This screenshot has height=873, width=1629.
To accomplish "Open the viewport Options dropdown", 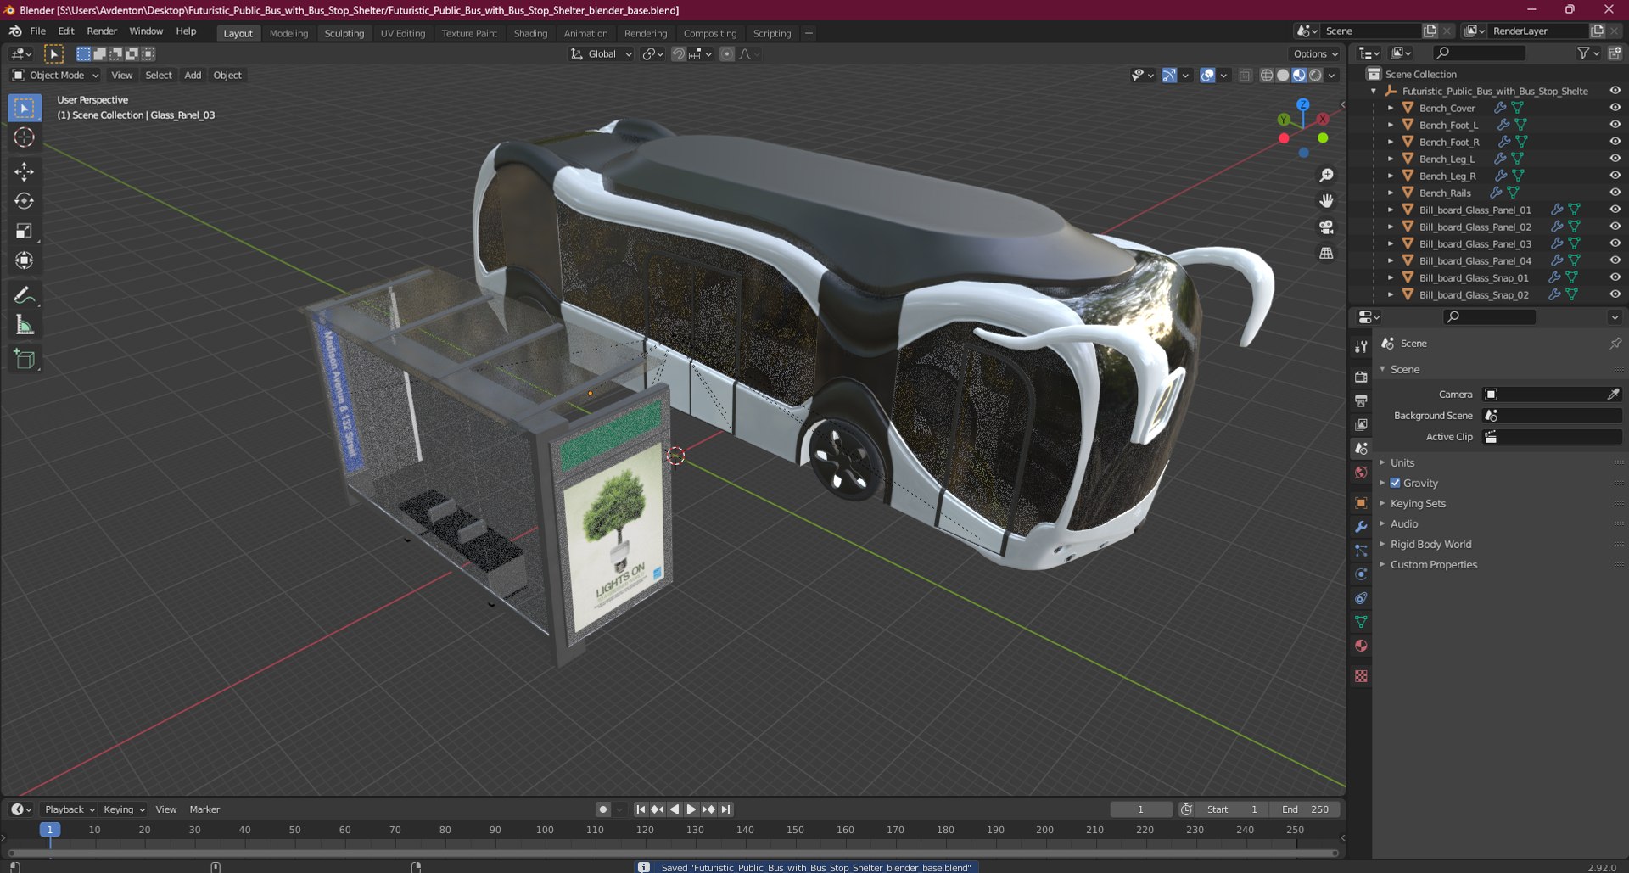I will tap(1316, 54).
